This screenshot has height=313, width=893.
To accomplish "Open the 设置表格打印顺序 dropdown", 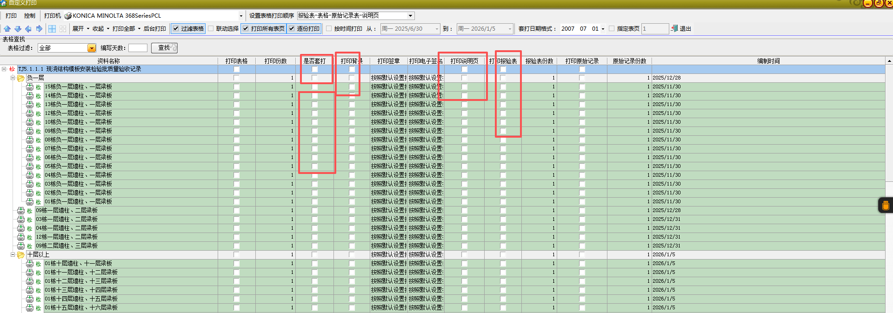I will pyautogui.click(x=410, y=16).
